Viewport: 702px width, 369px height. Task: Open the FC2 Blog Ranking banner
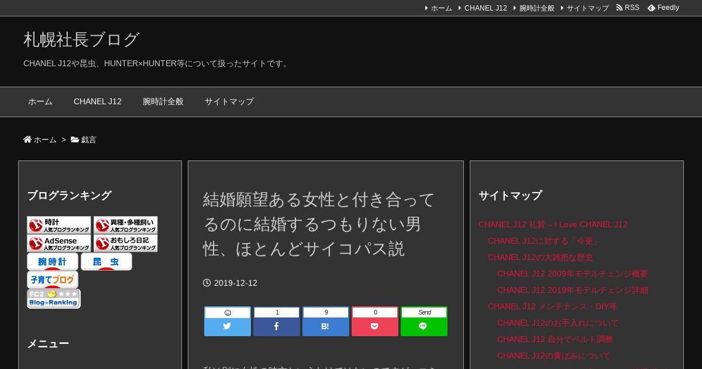pos(54,299)
